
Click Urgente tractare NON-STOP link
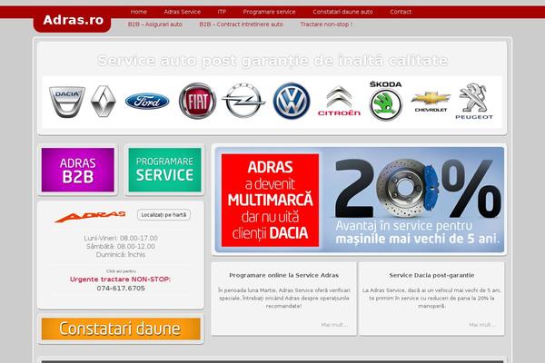click(120, 280)
